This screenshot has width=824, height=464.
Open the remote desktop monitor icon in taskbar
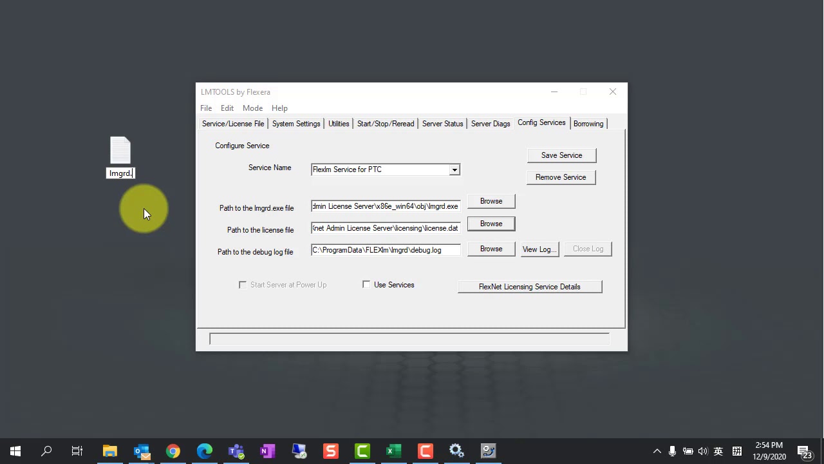point(299,451)
